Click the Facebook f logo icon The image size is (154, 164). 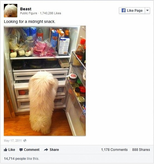click(124, 10)
